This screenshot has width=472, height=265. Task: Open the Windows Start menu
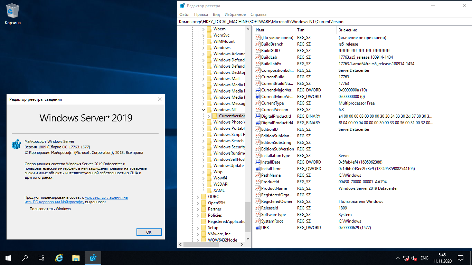pos(8,258)
